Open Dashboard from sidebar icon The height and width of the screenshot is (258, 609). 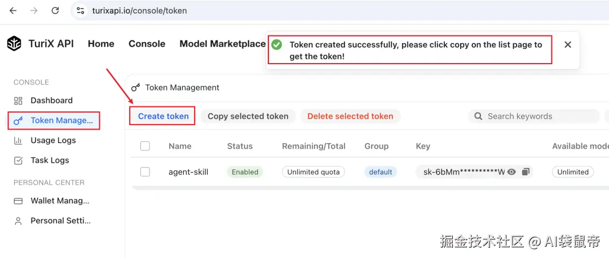(x=18, y=100)
